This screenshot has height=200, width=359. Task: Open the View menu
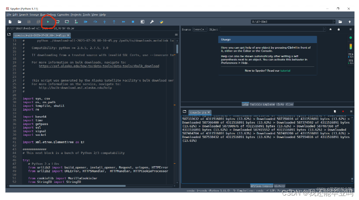[x=94, y=14]
